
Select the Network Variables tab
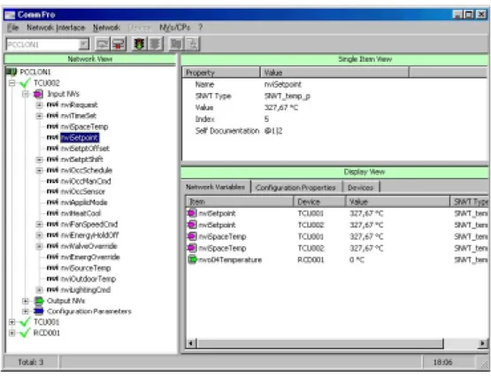(x=216, y=187)
